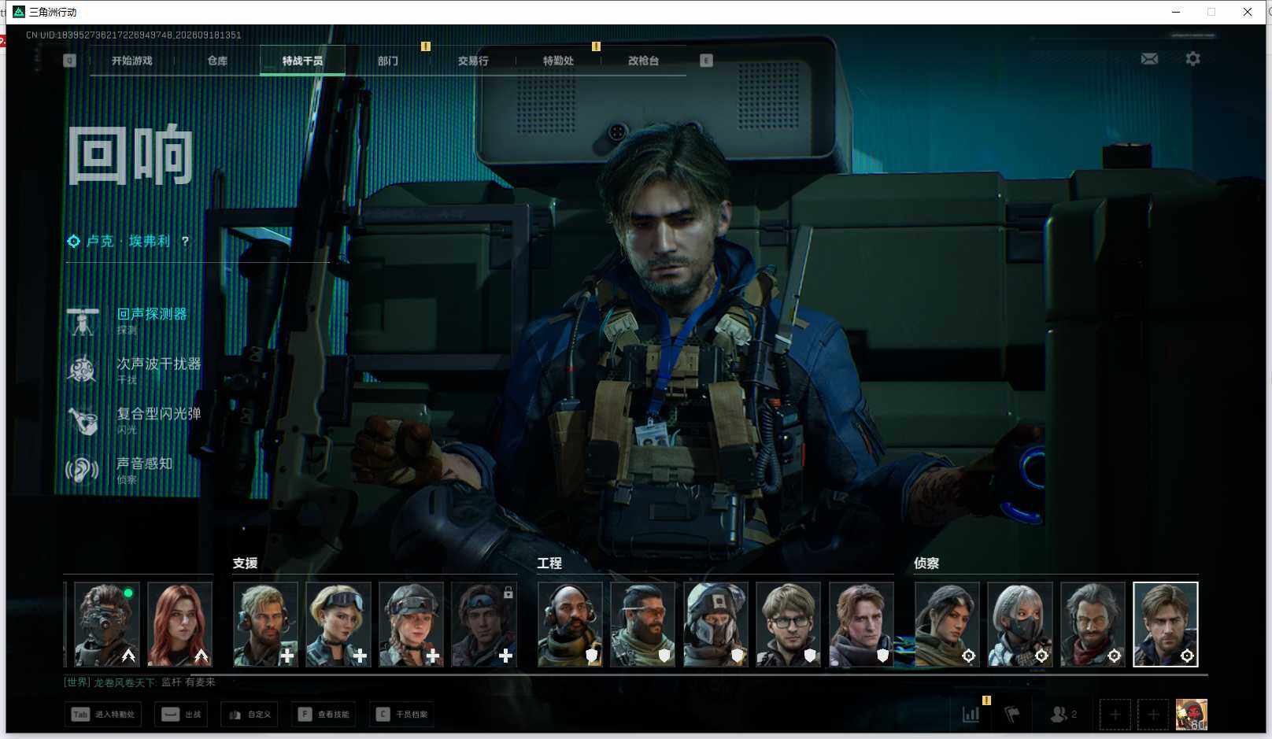Click the 进入特勤处 Tab button

[103, 715]
